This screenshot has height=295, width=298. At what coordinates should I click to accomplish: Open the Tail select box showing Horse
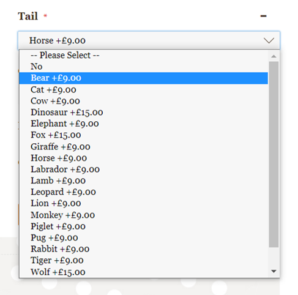click(149, 40)
